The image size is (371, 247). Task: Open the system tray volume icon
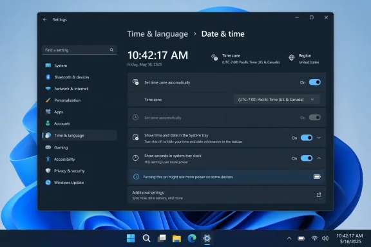tap(325, 238)
